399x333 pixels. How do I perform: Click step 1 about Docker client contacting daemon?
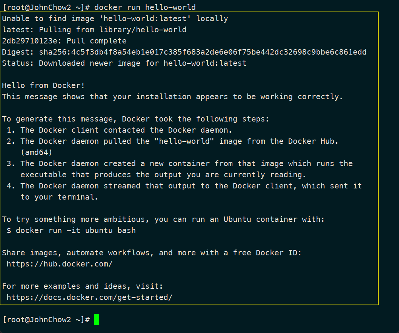click(119, 130)
